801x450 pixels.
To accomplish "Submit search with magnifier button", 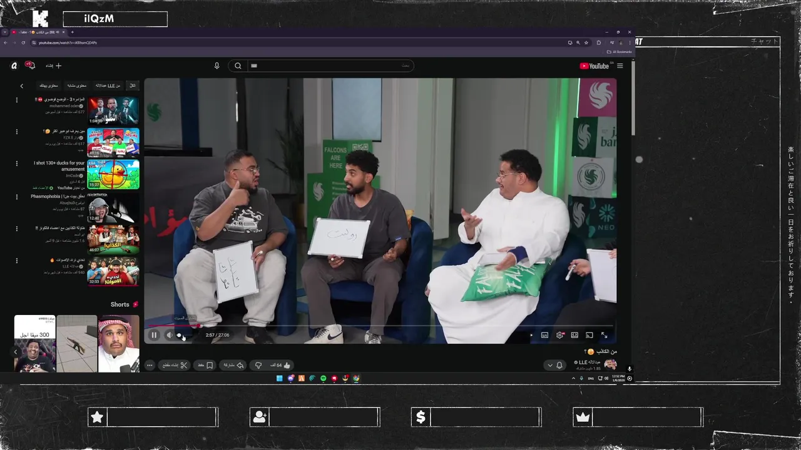I will [x=238, y=66].
